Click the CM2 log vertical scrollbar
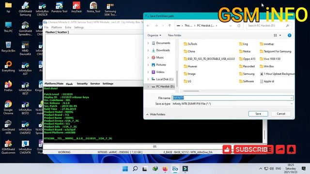This screenshot has height=174, width=310. pyautogui.click(x=265, y=134)
